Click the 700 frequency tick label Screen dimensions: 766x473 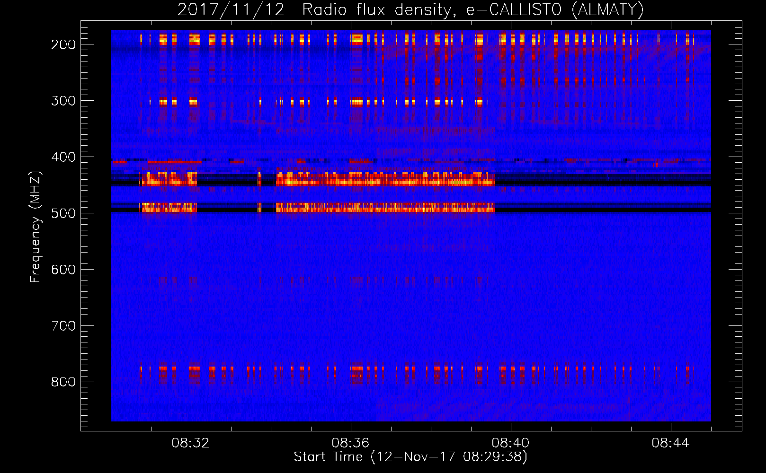[63, 326]
